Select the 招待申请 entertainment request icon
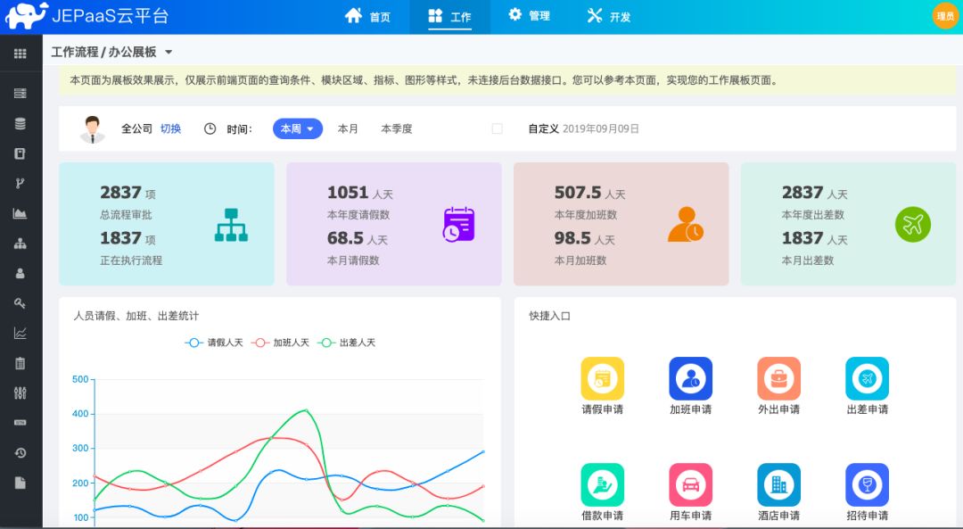963x529 pixels. click(x=866, y=484)
